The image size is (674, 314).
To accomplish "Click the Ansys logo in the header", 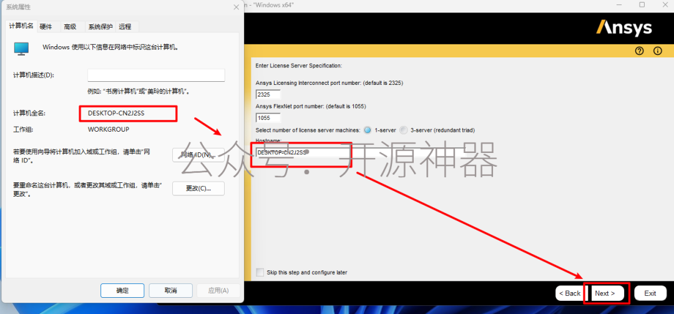I will point(624,28).
